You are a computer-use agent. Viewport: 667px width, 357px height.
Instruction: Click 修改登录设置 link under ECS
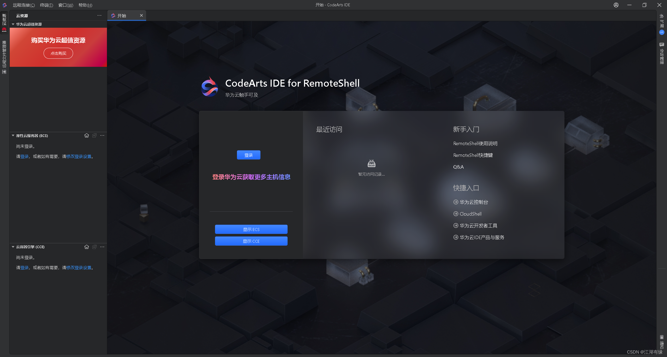(x=79, y=157)
